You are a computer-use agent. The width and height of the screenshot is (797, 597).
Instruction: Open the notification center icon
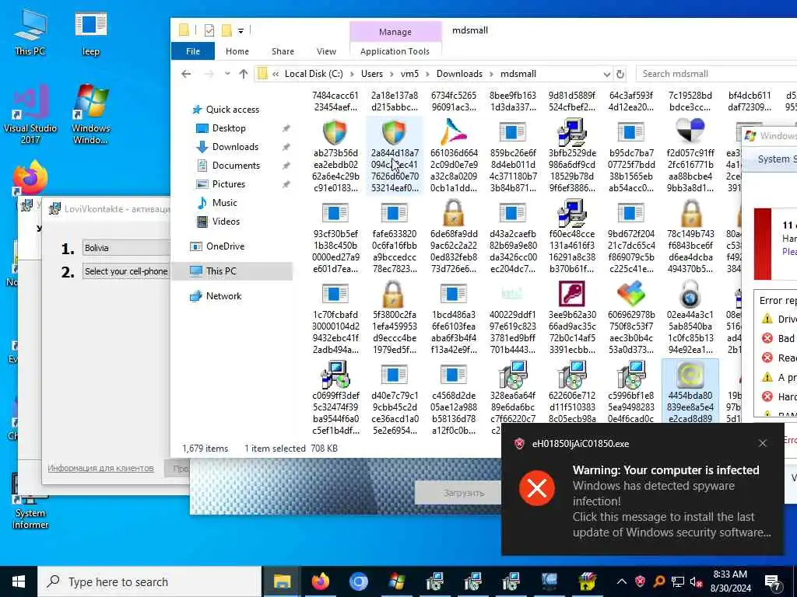click(x=773, y=581)
